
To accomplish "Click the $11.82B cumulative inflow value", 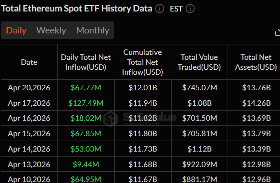I will [x=143, y=118].
